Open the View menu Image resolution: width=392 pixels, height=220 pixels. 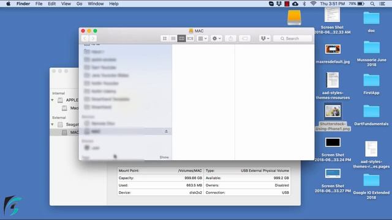66,4
